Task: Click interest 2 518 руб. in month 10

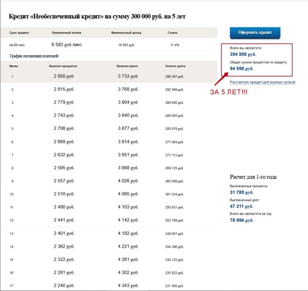Action: point(64,194)
